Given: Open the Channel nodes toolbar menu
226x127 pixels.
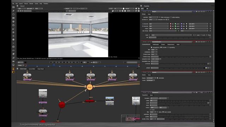Looking at the screenshot, I should 13,18.
